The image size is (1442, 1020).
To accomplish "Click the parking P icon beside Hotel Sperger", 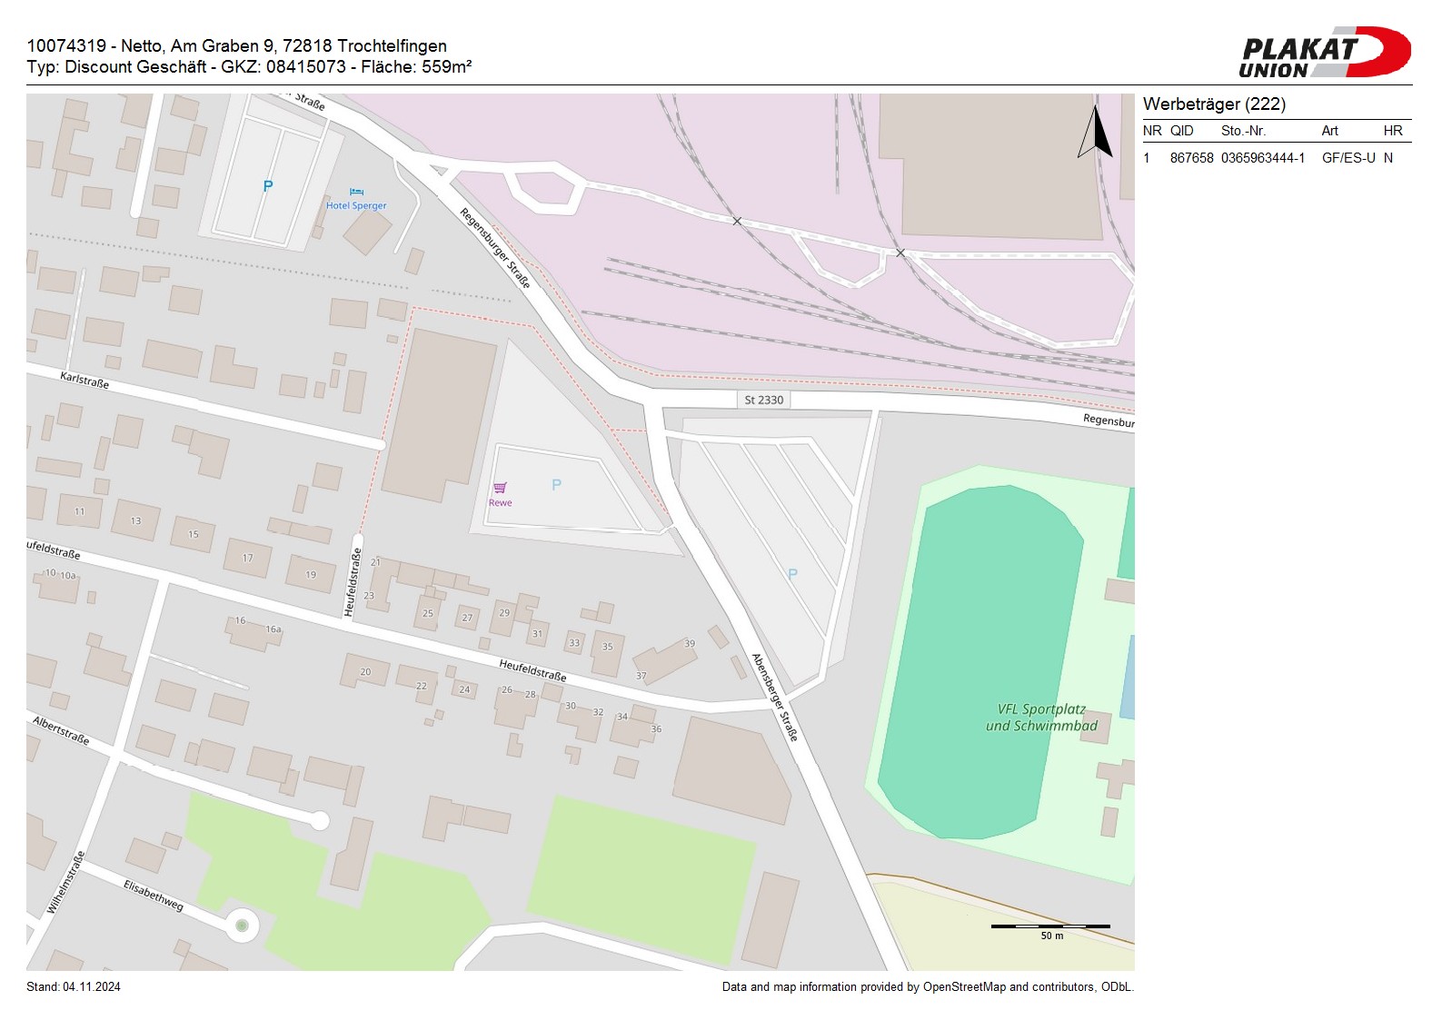I will pos(268,186).
